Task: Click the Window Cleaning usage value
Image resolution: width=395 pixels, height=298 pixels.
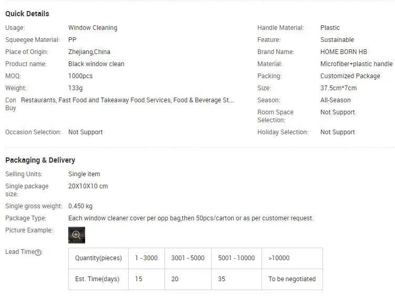Action: (x=92, y=28)
